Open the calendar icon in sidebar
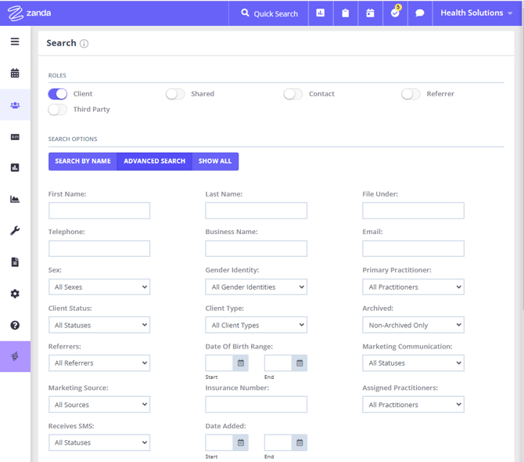Screen dimensions: 524x462 [15, 74]
